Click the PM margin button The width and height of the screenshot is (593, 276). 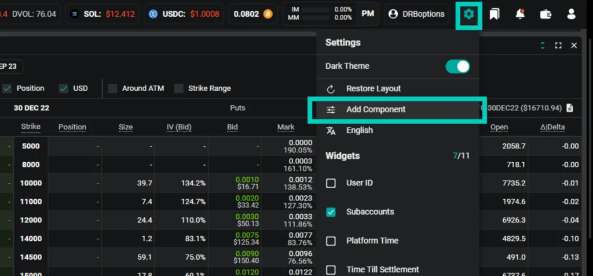(368, 14)
